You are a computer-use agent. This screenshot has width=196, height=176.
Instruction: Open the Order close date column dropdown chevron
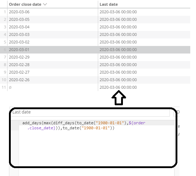[x=45, y=4]
